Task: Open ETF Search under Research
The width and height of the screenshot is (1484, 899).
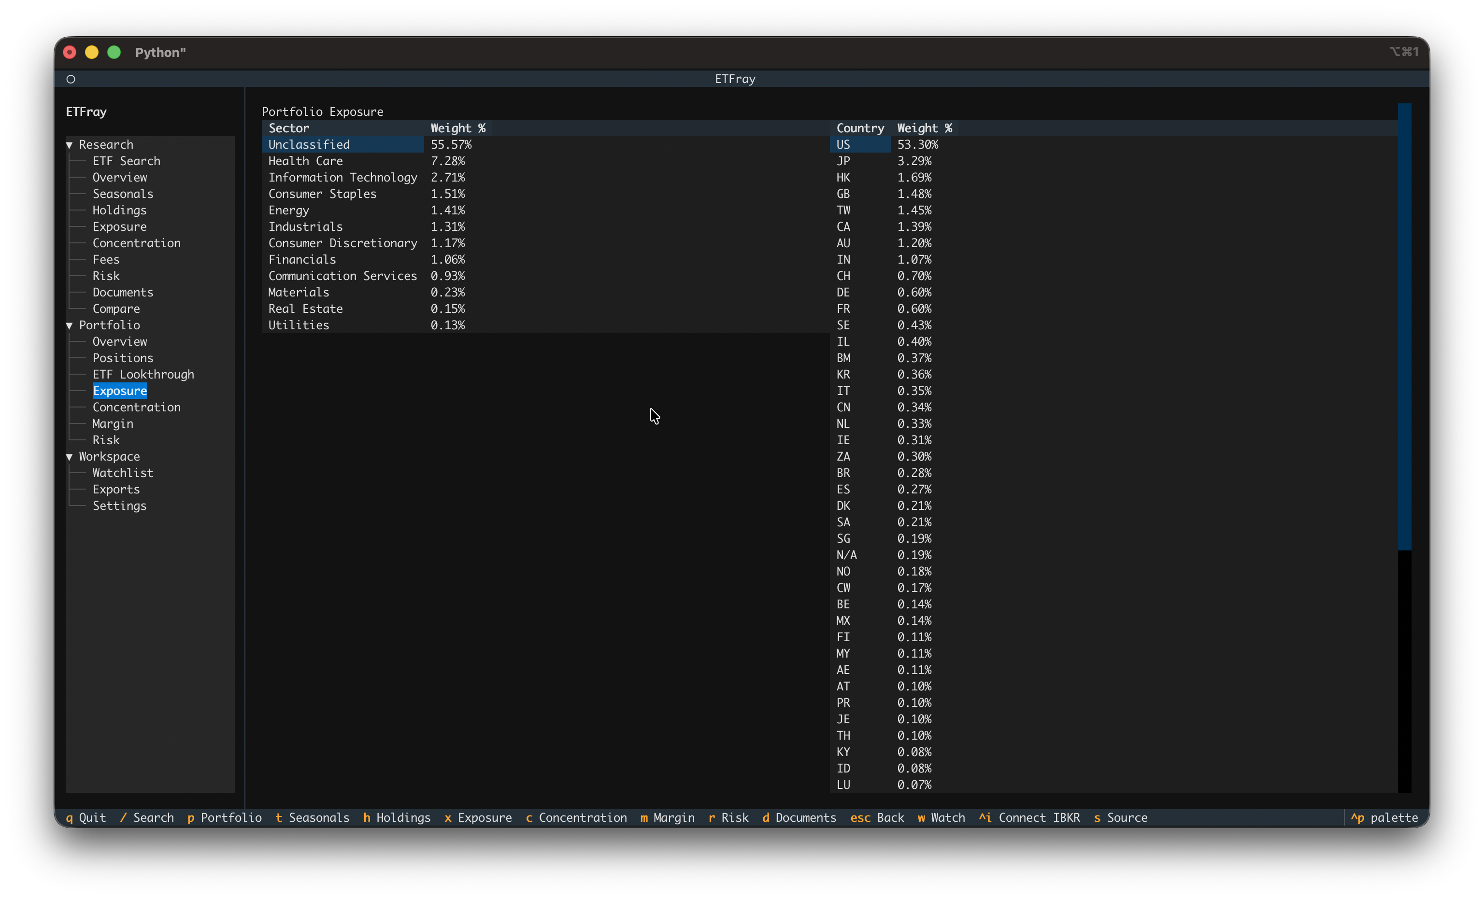Action: pyautogui.click(x=127, y=161)
